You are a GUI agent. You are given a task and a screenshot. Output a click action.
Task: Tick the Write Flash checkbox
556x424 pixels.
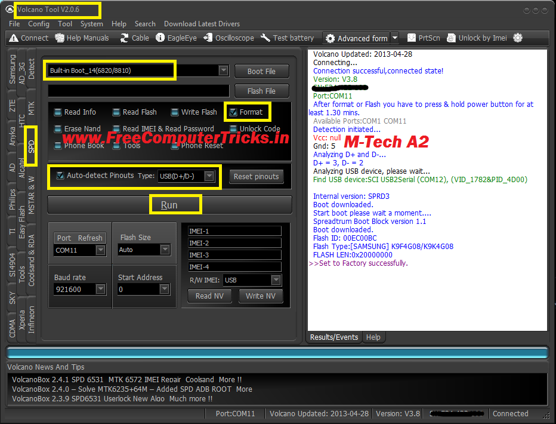coord(174,112)
